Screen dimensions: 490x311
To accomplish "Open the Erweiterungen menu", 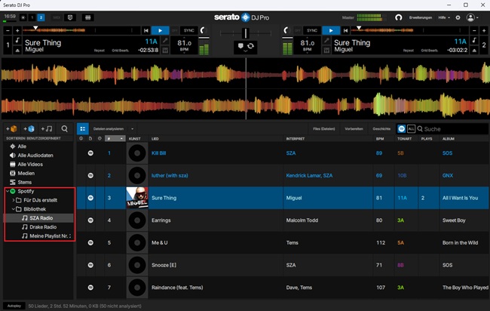I will click(x=421, y=17).
